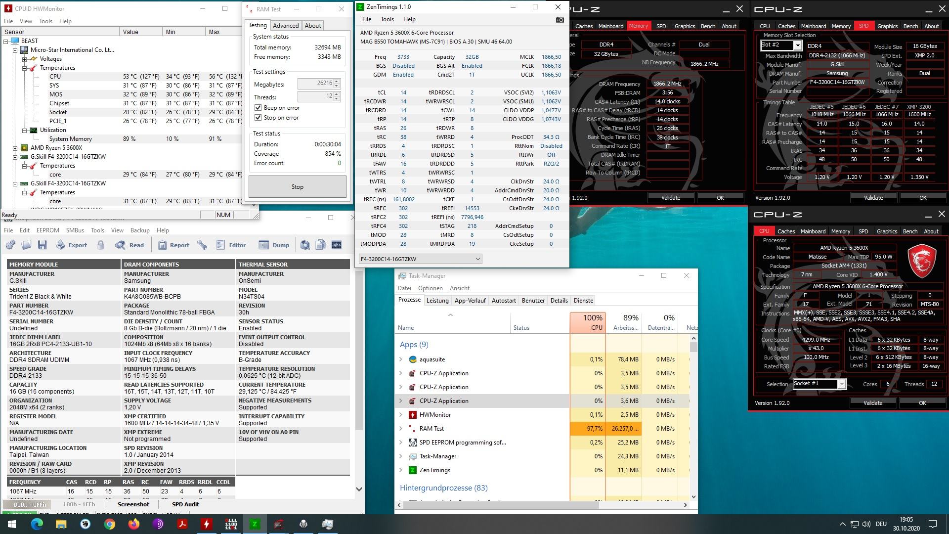
Task: Collapse the BEAST node in HWMonitor
Action: [x=6, y=41]
